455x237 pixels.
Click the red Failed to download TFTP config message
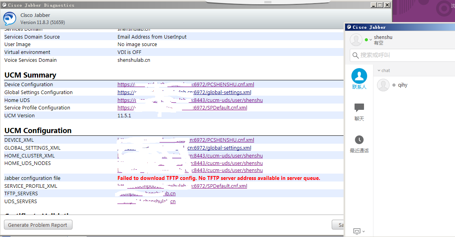click(x=219, y=178)
